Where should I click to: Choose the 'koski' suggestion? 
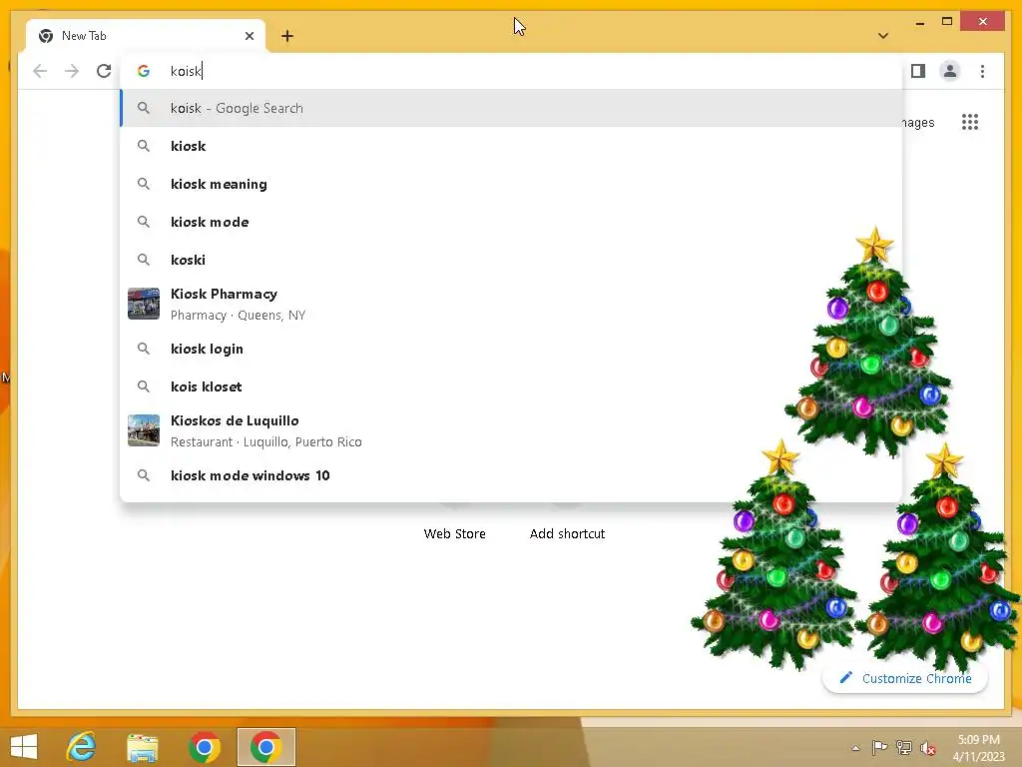[x=511, y=260]
